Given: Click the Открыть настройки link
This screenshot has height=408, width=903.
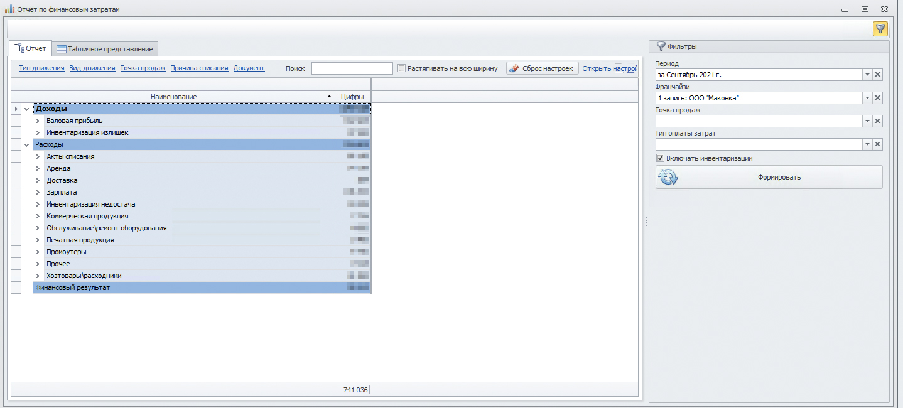Looking at the screenshot, I should [x=609, y=68].
